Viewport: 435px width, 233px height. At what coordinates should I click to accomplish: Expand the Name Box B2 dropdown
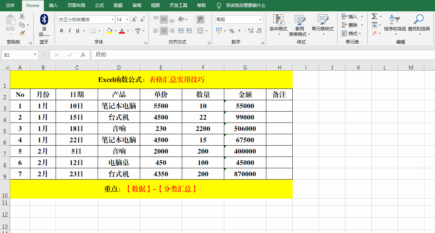35,55
